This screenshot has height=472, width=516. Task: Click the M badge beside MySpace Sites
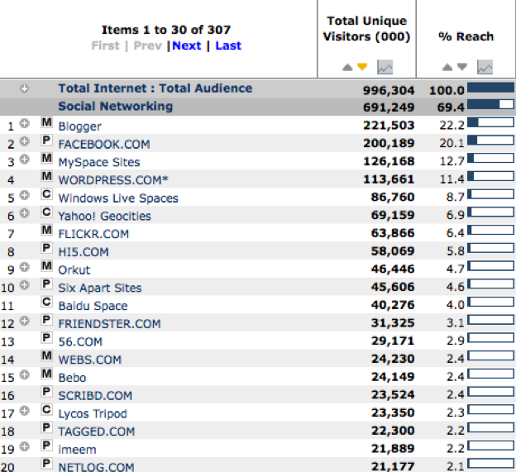[47, 159]
